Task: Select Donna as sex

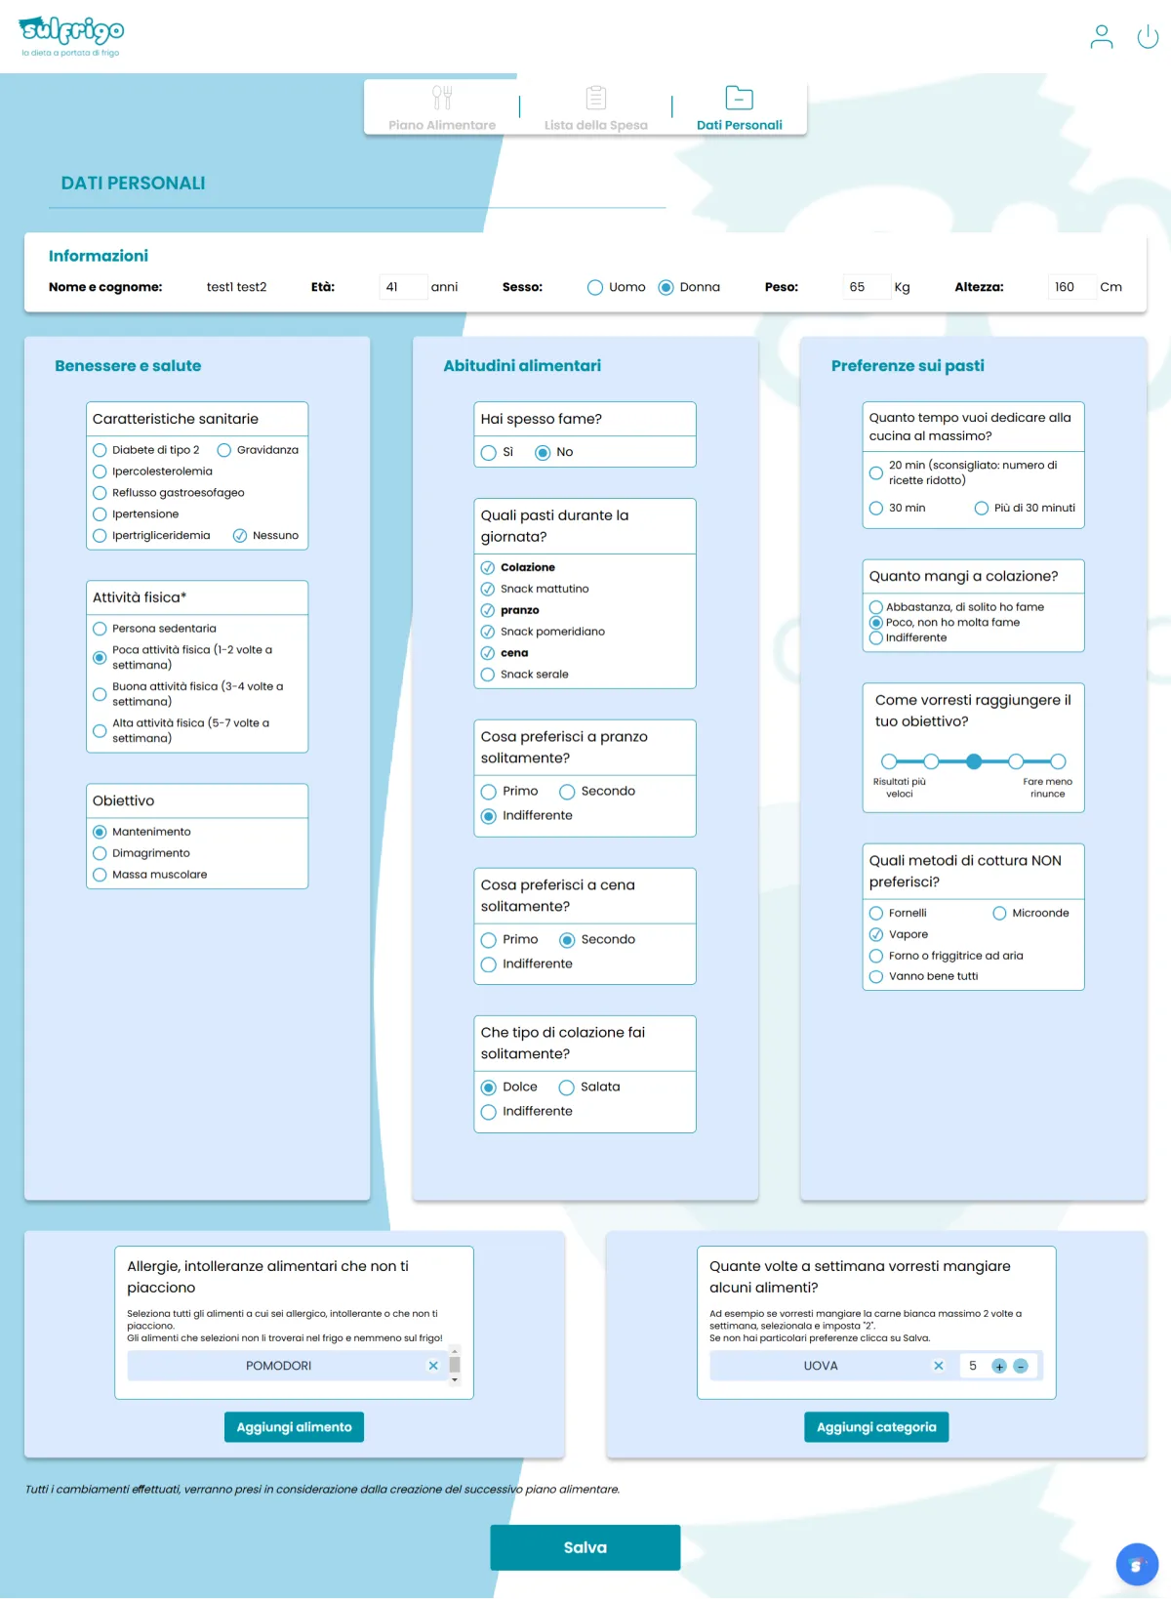Action: (x=666, y=287)
